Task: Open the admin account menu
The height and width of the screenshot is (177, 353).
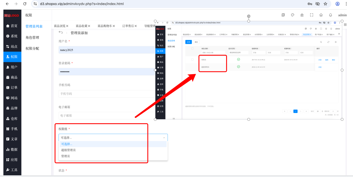Action: (x=342, y=15)
